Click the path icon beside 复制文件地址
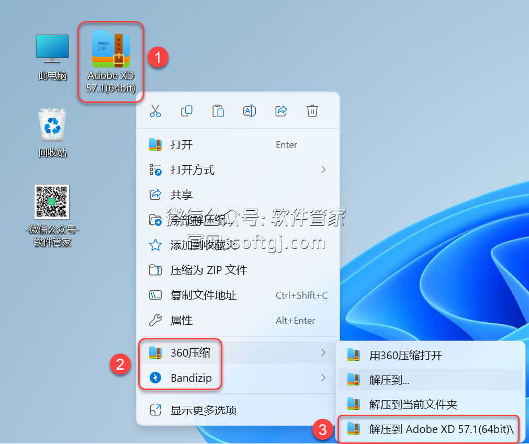This screenshot has height=444, width=529. tap(155, 295)
